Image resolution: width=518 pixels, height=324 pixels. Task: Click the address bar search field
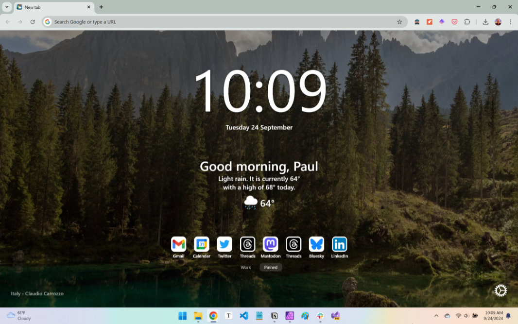click(219, 22)
